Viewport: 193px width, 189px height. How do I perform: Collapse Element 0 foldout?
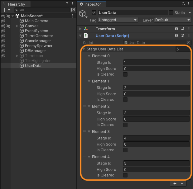[x=89, y=56]
